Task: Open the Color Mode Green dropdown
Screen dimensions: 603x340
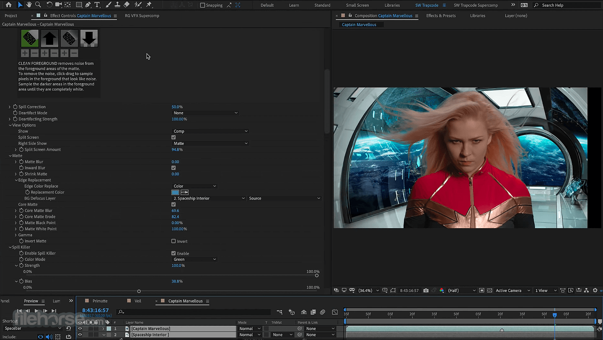Action: (194, 259)
